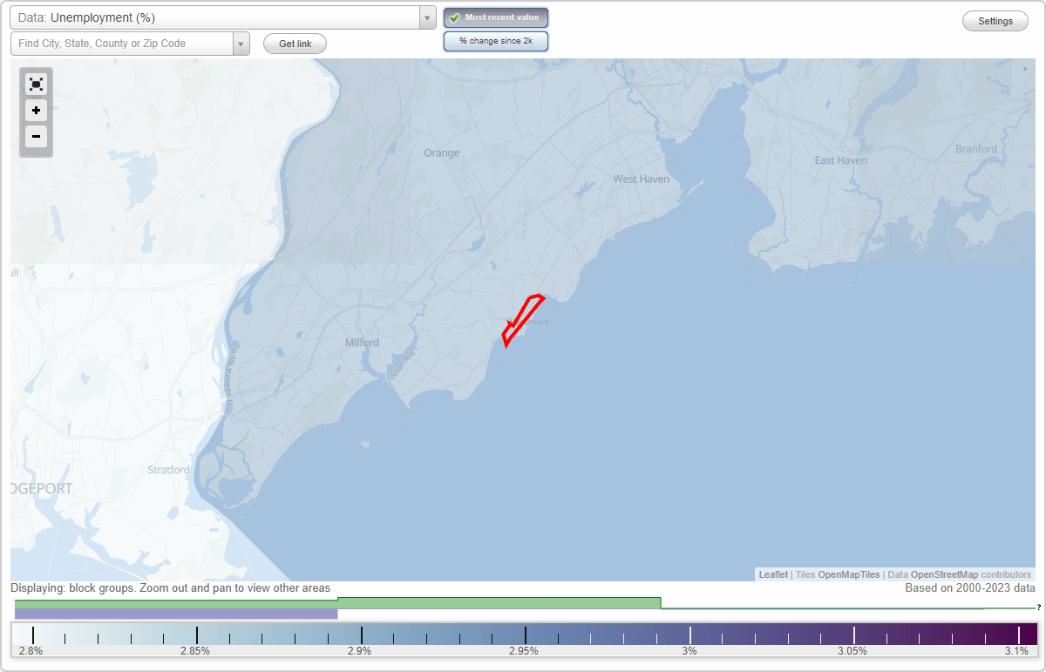Follow the Leaflet attribution link
This screenshot has width=1046, height=672.
[x=772, y=574]
